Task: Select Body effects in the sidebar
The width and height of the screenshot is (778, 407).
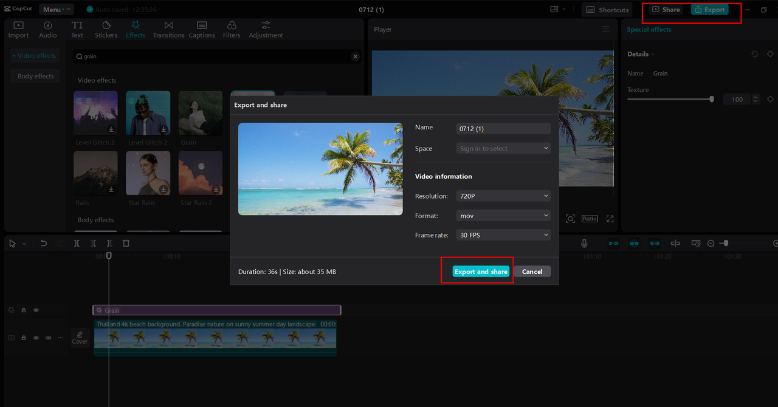Action: pos(35,77)
